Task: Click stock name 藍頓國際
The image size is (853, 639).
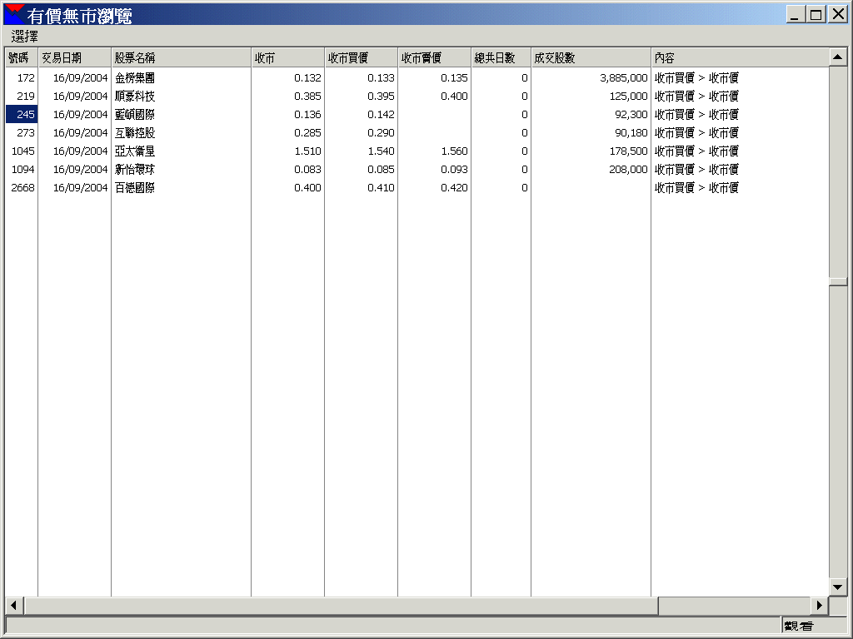Action: coord(135,114)
